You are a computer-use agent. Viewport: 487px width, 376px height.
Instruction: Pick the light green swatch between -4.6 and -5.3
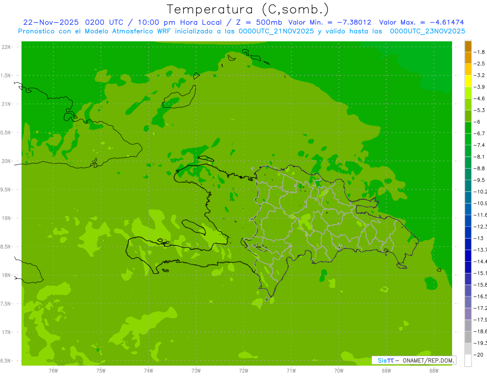tap(468, 105)
